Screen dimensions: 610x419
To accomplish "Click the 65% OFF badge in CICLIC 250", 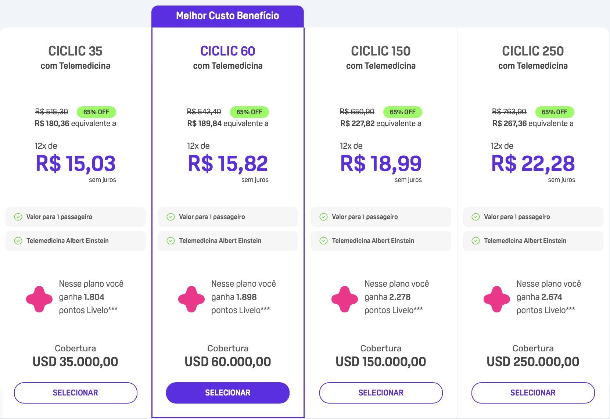I will [555, 112].
